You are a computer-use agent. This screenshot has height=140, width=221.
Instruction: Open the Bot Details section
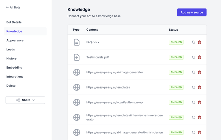pyautogui.click(x=14, y=22)
